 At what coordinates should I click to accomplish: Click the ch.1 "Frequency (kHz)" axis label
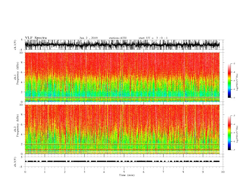[18, 73]
